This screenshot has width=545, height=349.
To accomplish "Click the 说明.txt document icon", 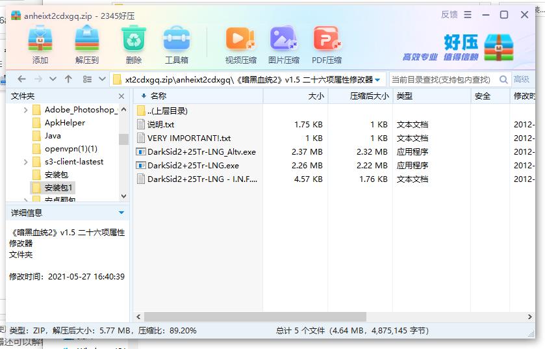I will [x=141, y=124].
